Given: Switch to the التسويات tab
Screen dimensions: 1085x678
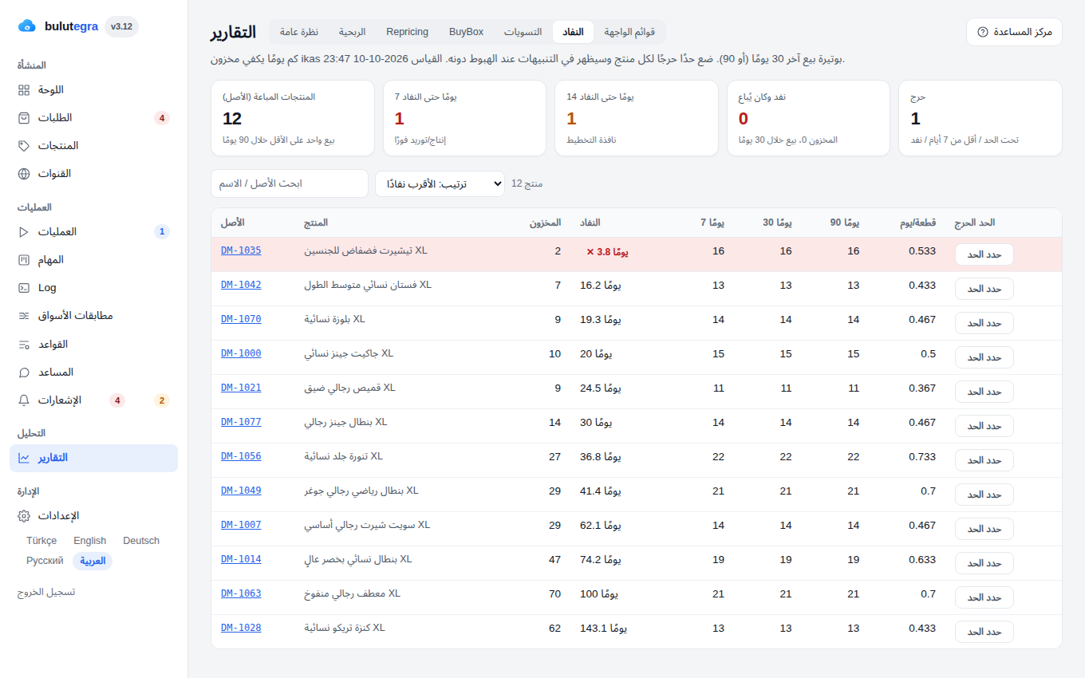Looking at the screenshot, I should (523, 32).
